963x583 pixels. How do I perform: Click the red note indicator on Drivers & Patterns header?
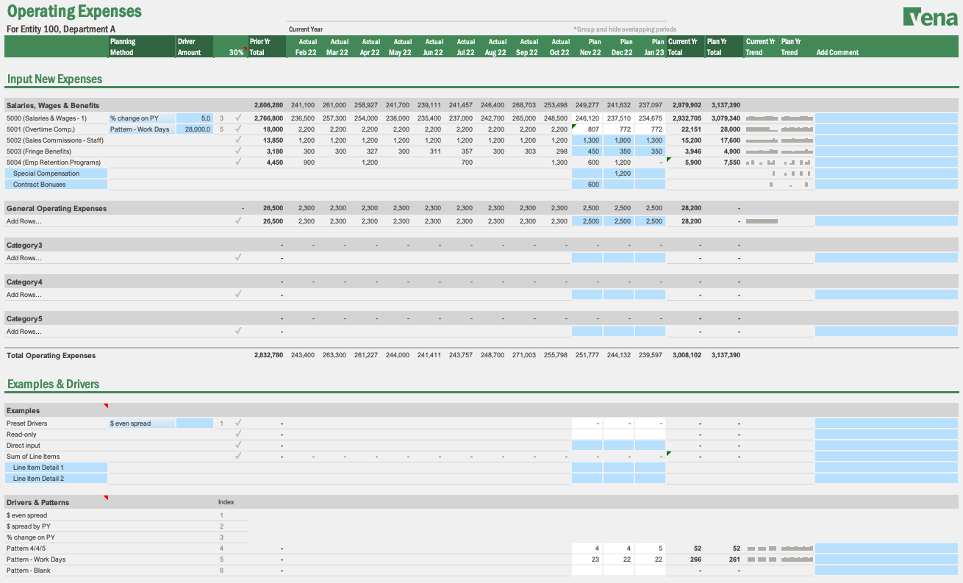105,497
